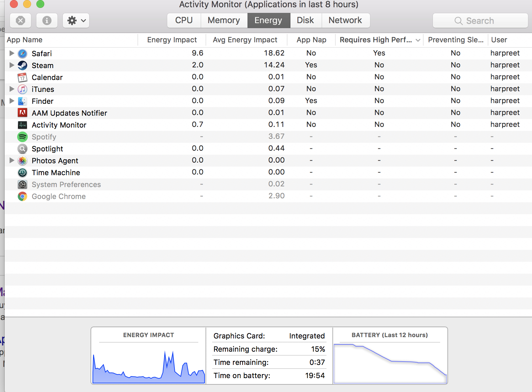This screenshot has height=392, width=532.
Task: Click the inspect process info button
Action: click(47, 20)
